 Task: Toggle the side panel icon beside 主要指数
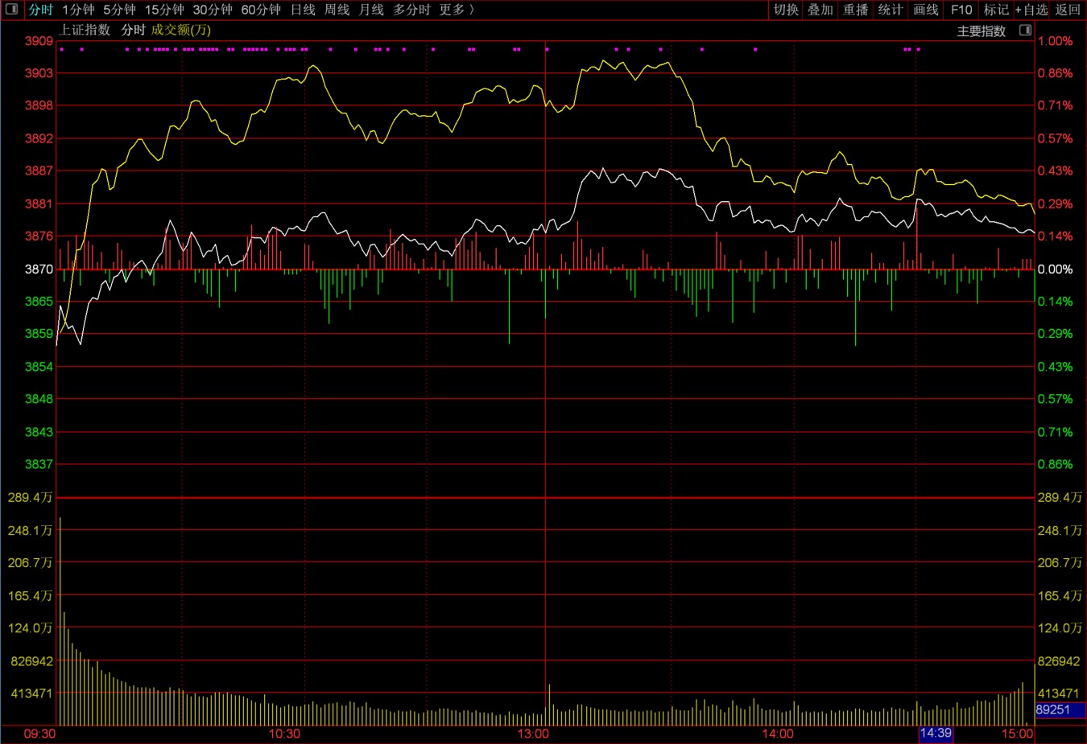[1025, 31]
